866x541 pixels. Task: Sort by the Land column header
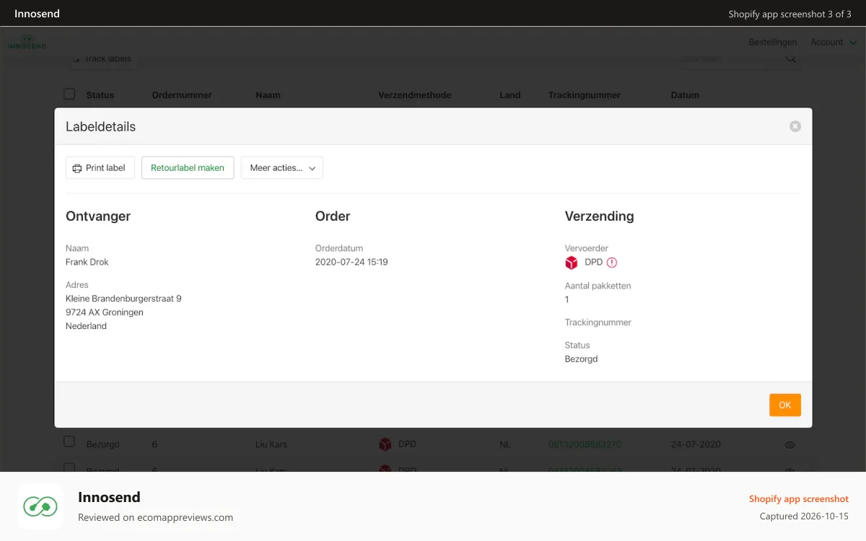509,95
